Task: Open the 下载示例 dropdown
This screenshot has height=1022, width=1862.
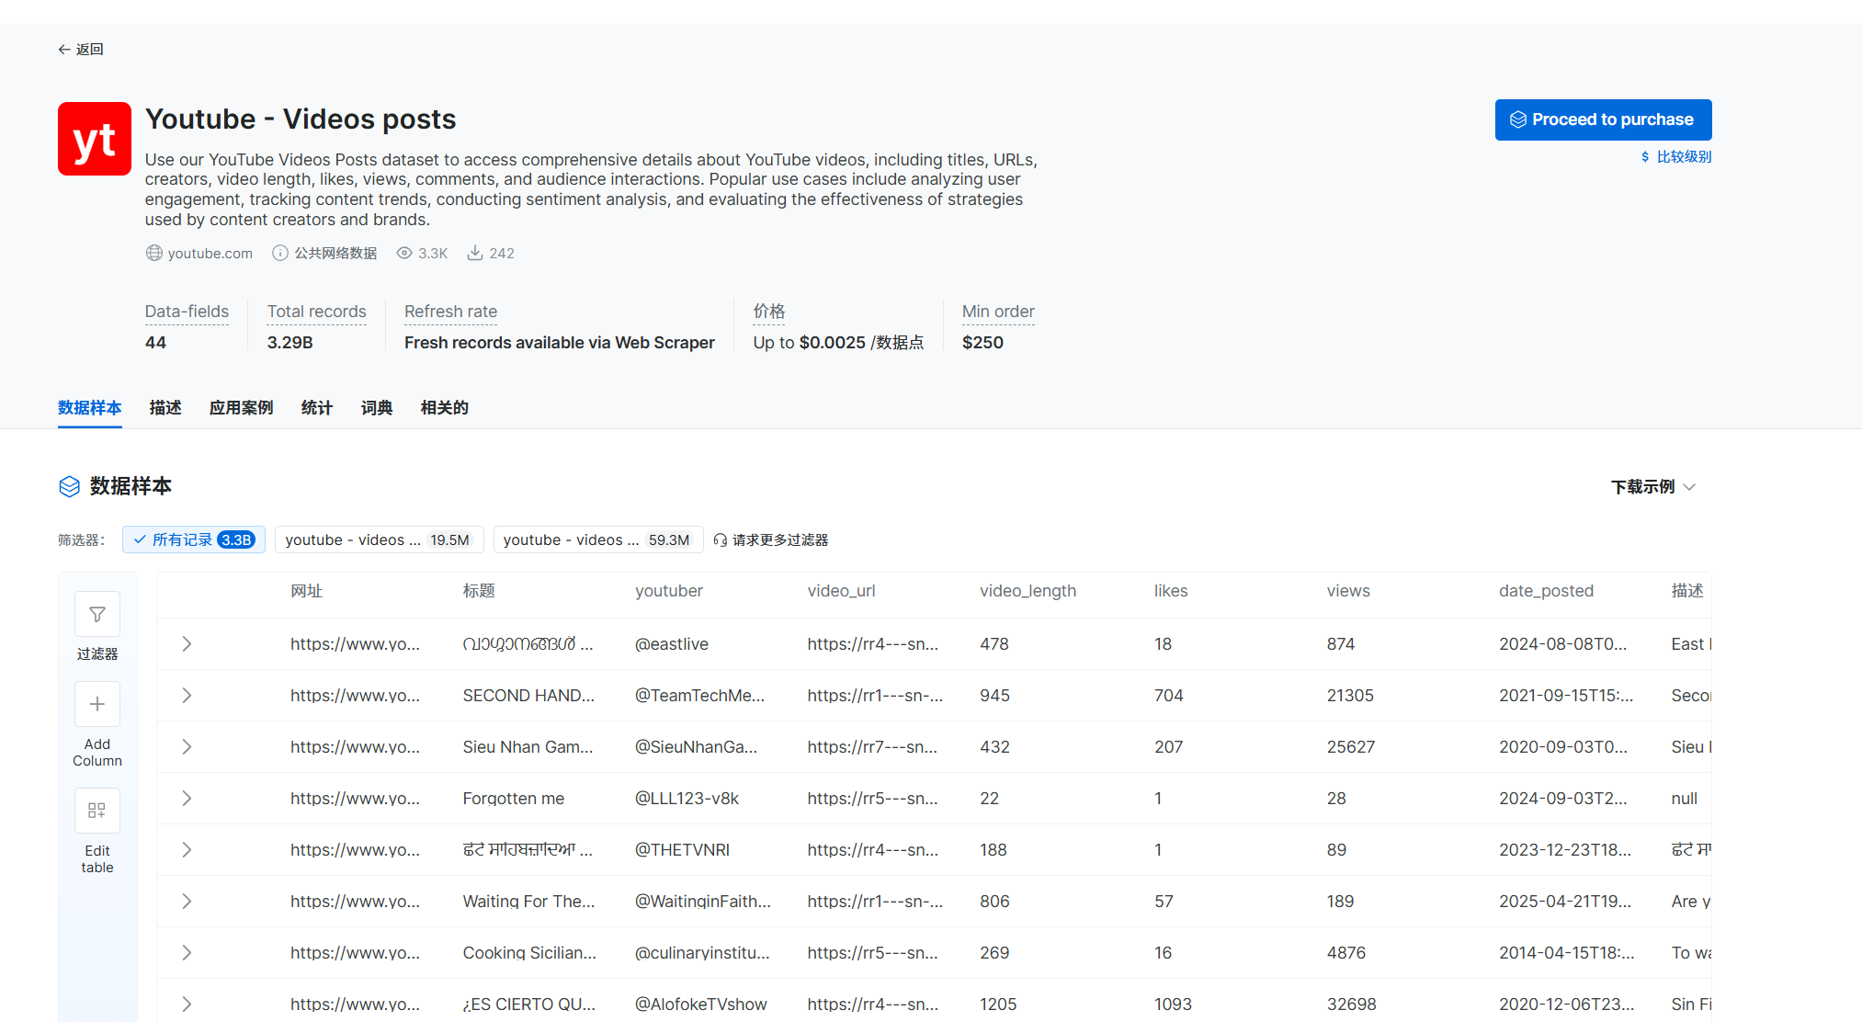Action: [x=1653, y=487]
